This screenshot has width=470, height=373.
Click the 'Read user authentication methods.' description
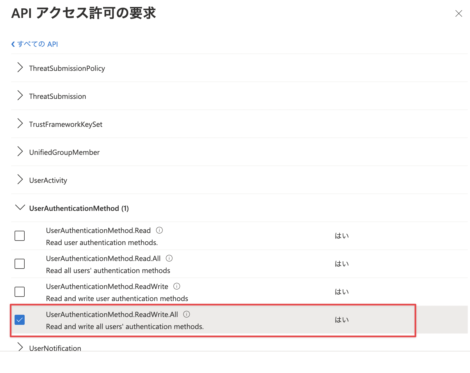(102, 243)
